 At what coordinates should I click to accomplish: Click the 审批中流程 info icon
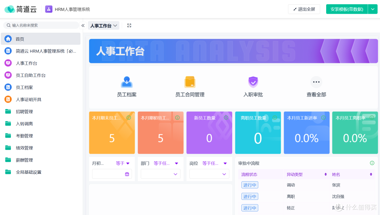[372, 163]
